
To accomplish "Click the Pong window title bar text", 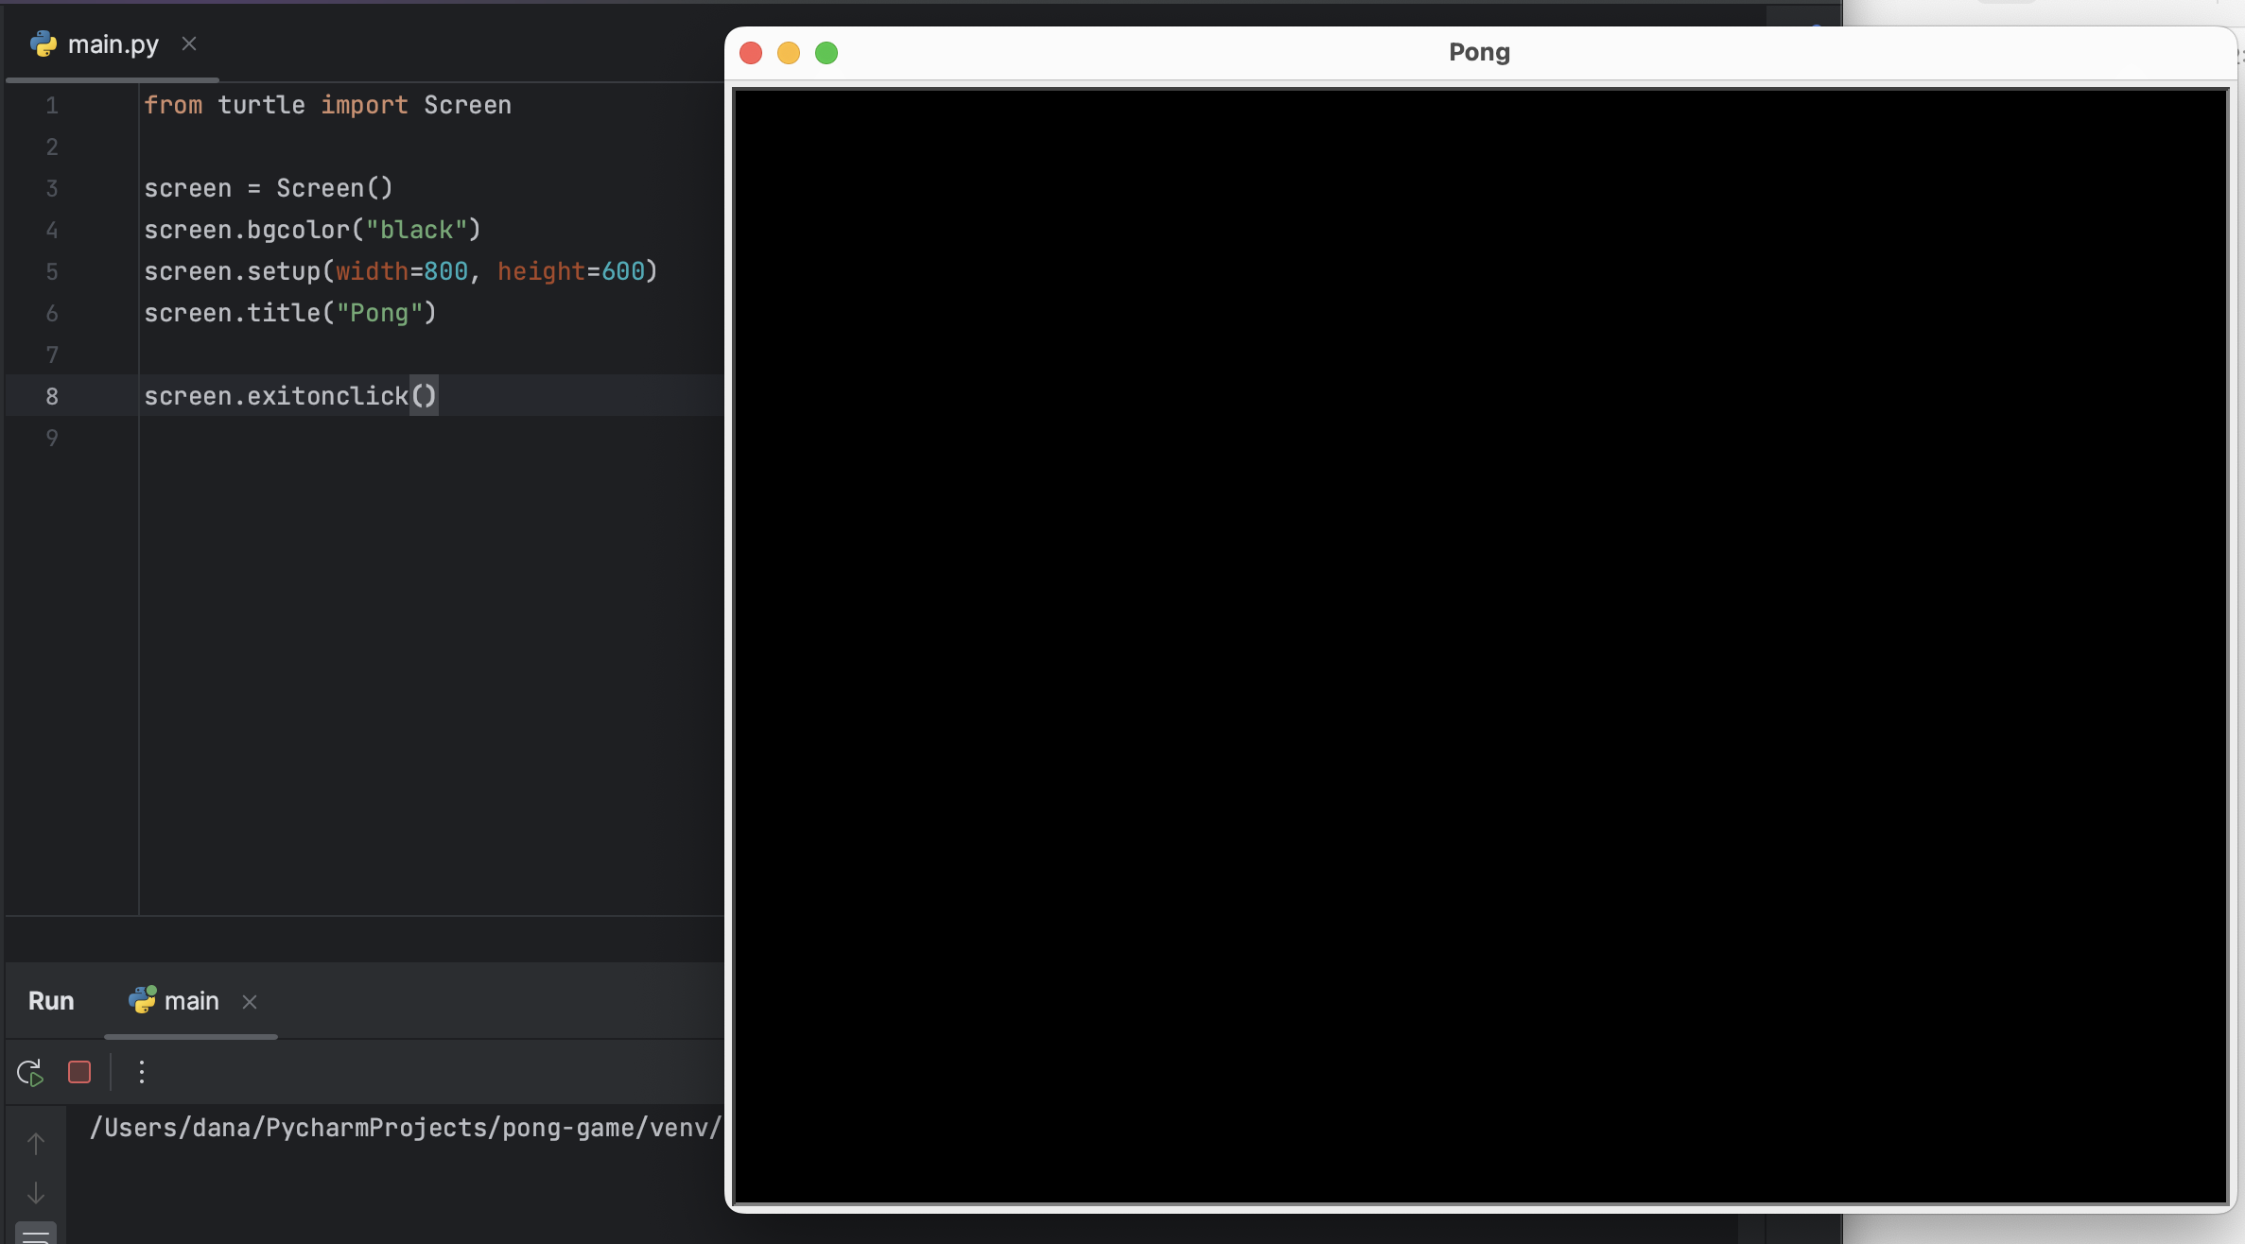I will [1479, 52].
